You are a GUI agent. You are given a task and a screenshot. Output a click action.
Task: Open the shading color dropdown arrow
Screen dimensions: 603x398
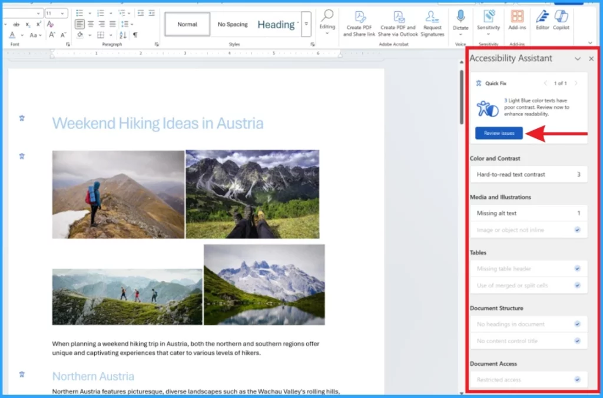coord(90,35)
